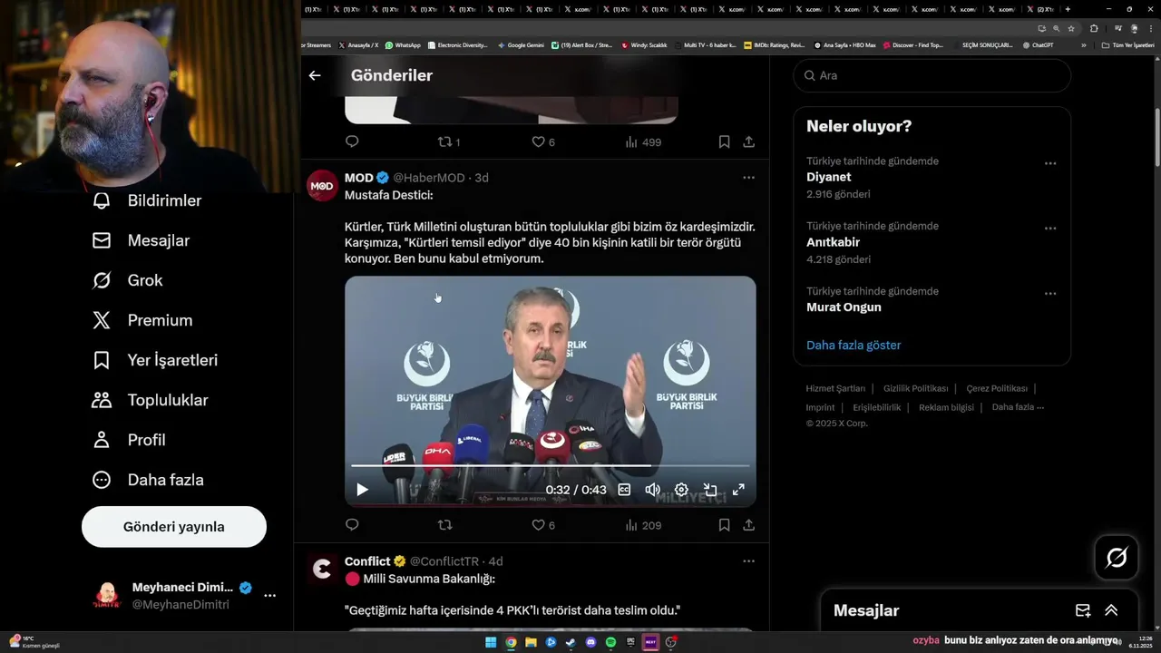
Task: Open the Reklam bilgisi footer link
Action: (x=944, y=407)
